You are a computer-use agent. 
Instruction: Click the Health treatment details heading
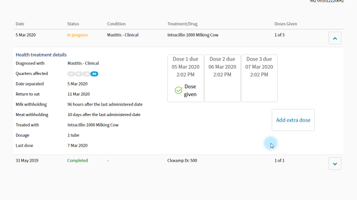tap(41, 54)
